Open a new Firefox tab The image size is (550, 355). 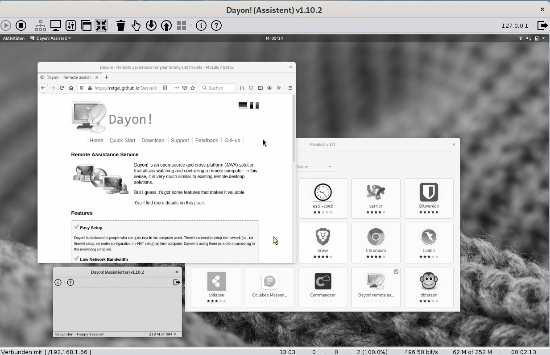[107, 77]
